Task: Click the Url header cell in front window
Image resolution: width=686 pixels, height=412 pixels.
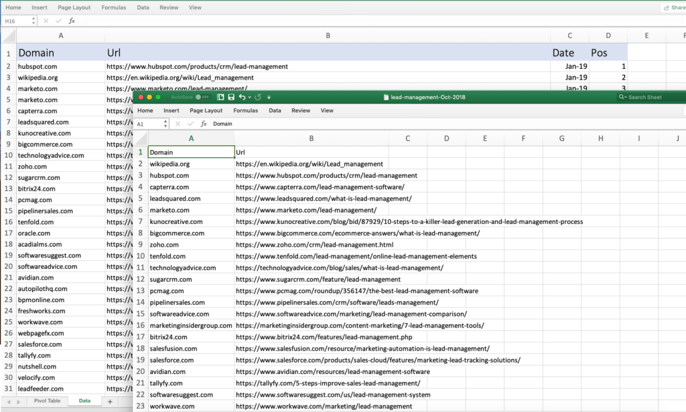Action: click(x=312, y=152)
